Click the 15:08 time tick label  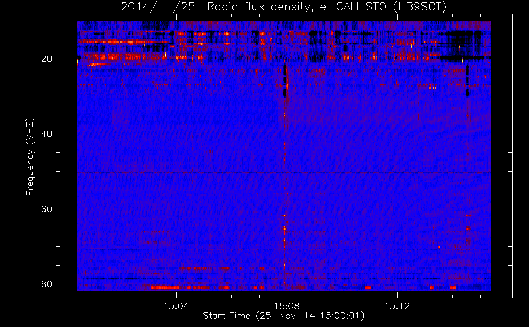click(287, 306)
